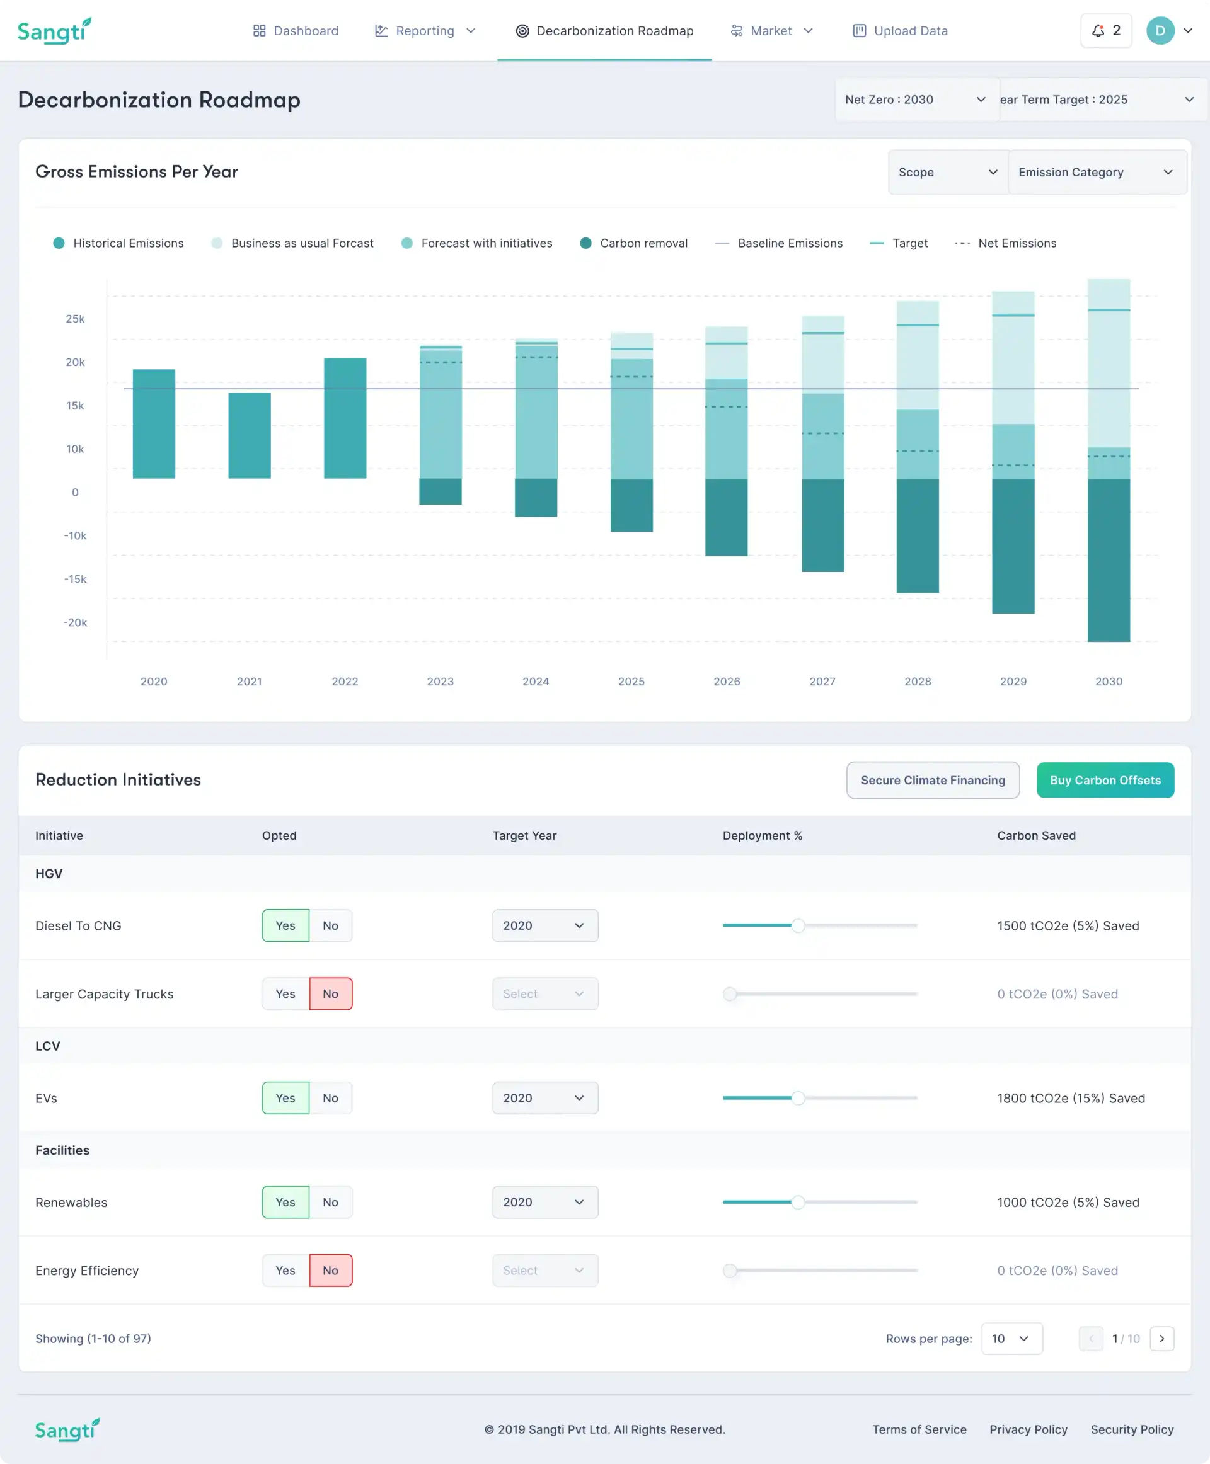This screenshot has width=1210, height=1464.
Task: Open Renewables target year dropdown
Action: (545, 1202)
